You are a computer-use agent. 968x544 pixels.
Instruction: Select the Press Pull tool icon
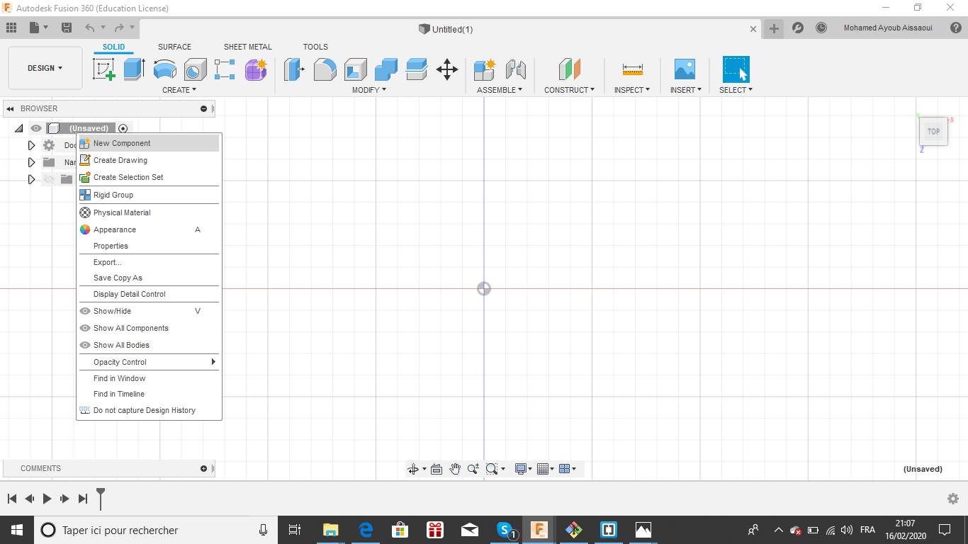pos(294,69)
